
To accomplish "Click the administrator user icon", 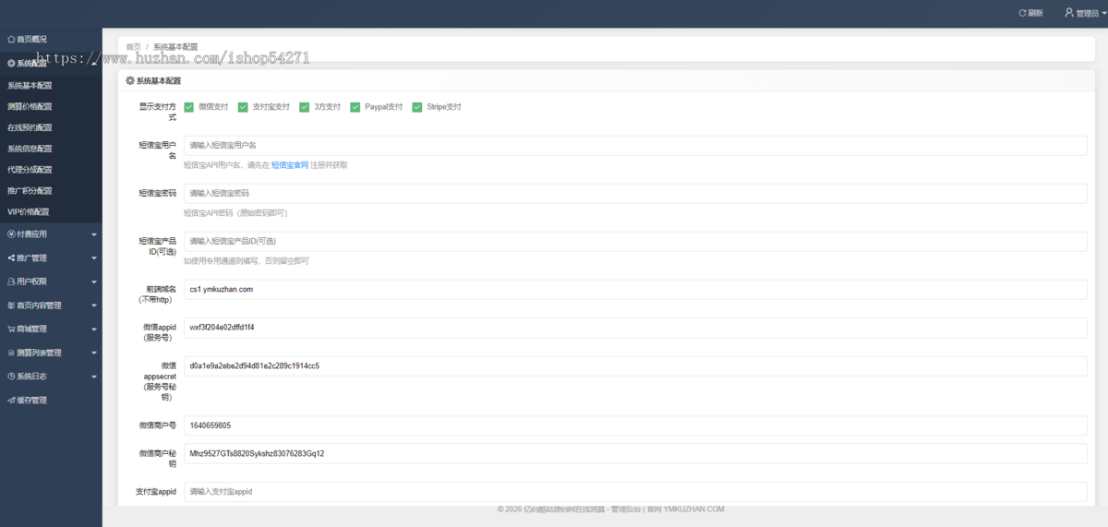I will pos(1069,13).
